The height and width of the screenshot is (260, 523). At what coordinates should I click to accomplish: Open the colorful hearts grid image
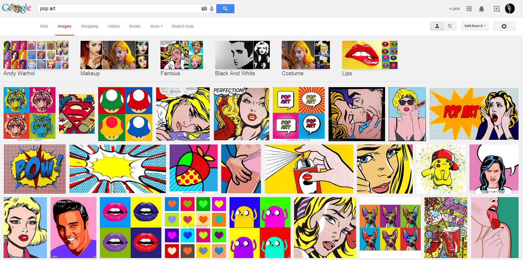click(x=196, y=227)
